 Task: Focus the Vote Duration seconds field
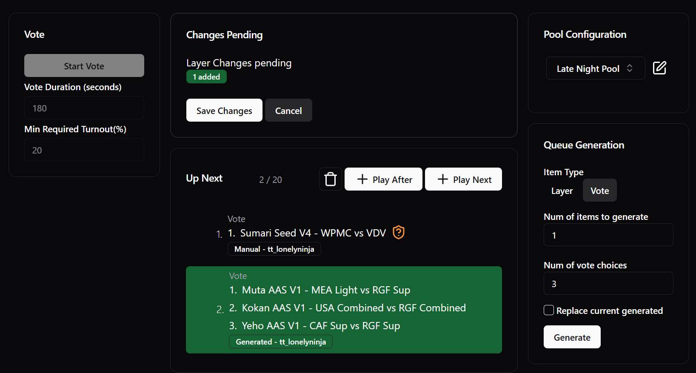(84, 108)
